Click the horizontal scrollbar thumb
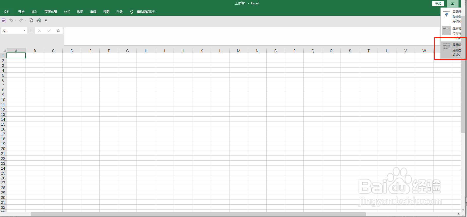 198,214
